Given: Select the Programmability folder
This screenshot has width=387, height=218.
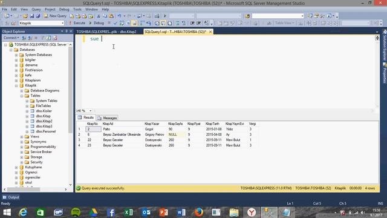Looking at the screenshot, I should (43, 147).
